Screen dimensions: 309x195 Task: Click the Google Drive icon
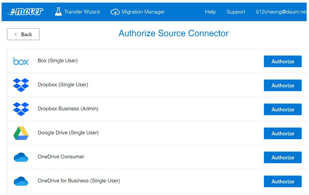21,133
